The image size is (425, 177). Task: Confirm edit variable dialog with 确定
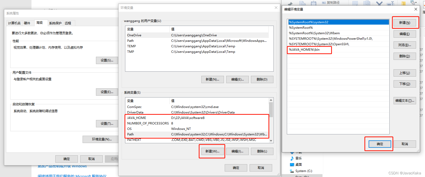tap(380, 144)
